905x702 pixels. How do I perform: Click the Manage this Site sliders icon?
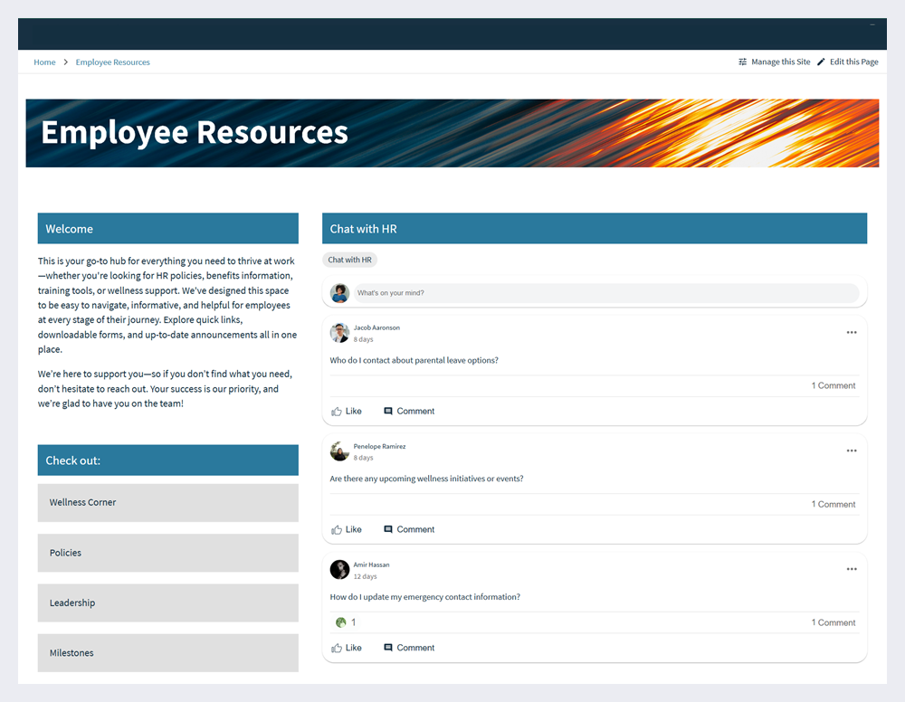tap(743, 62)
